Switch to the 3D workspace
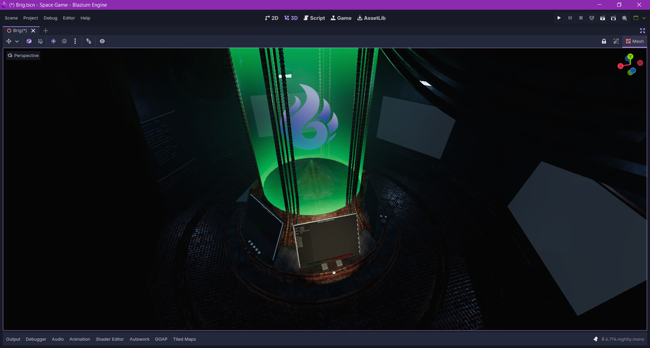Screen dimensions: 650x348 pyautogui.click(x=291, y=18)
